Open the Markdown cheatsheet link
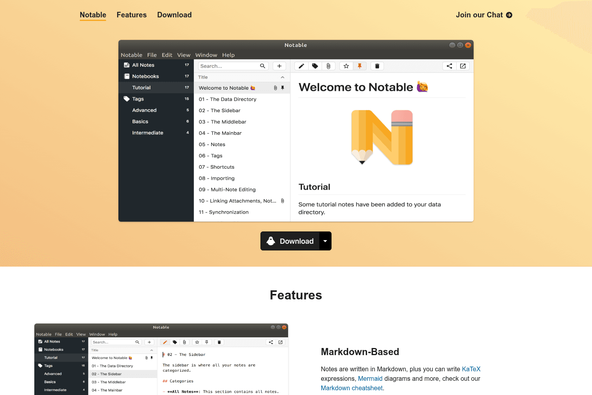The height and width of the screenshot is (395, 592). point(352,388)
